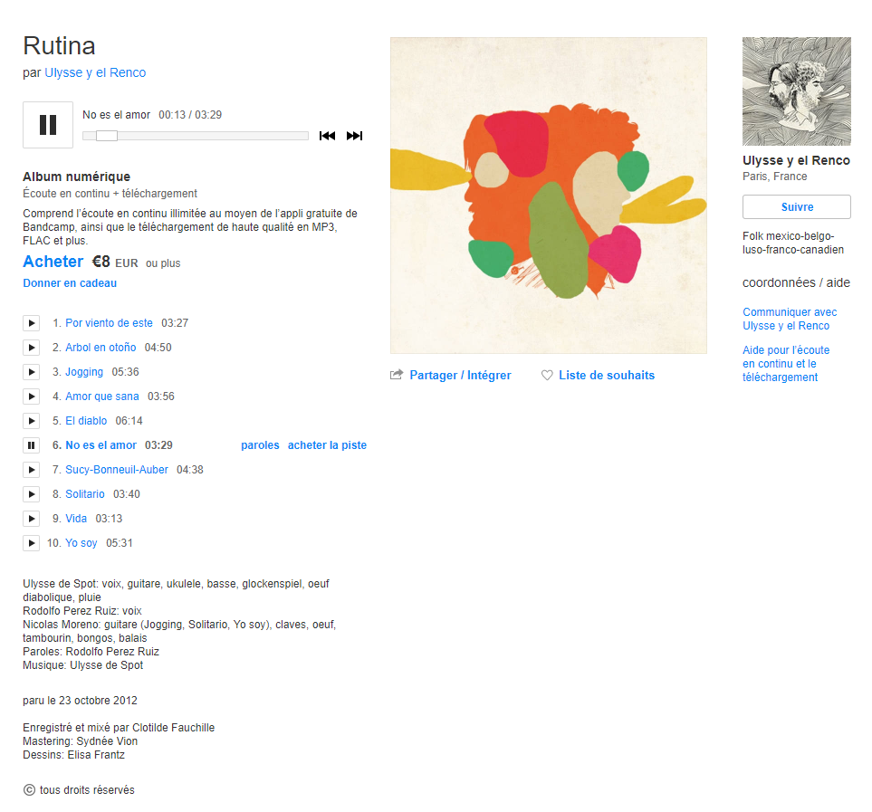Click the artist portrait thumbnail
872x812 pixels.
click(796, 91)
